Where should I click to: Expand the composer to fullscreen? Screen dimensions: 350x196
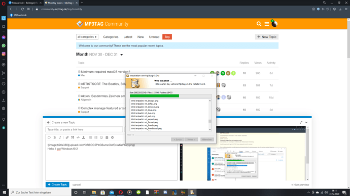click(301, 122)
